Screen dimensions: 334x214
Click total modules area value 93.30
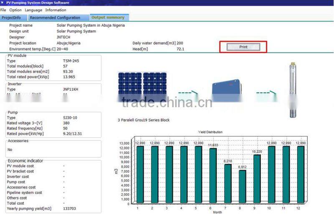tap(68, 72)
